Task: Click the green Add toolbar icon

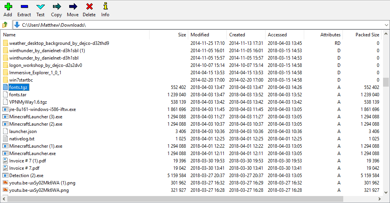Action: (x=8, y=7)
